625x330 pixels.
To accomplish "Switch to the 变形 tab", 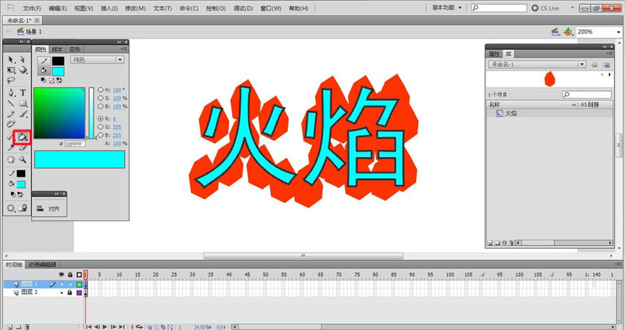I will tap(74, 49).
